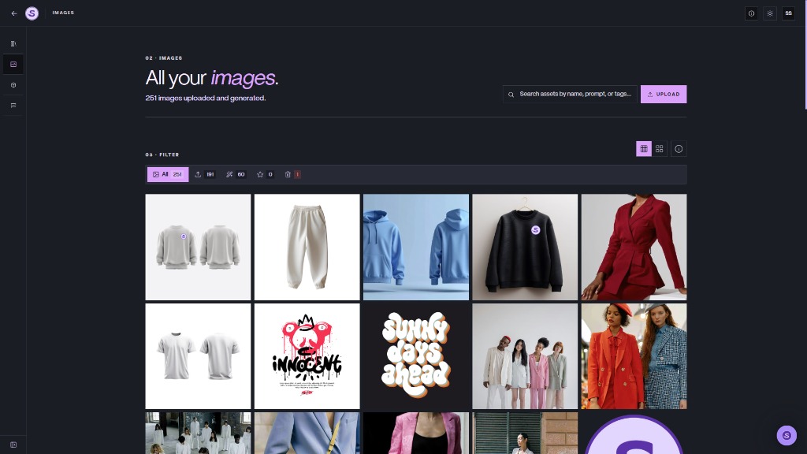Click the floating purple S assistant button

787,435
